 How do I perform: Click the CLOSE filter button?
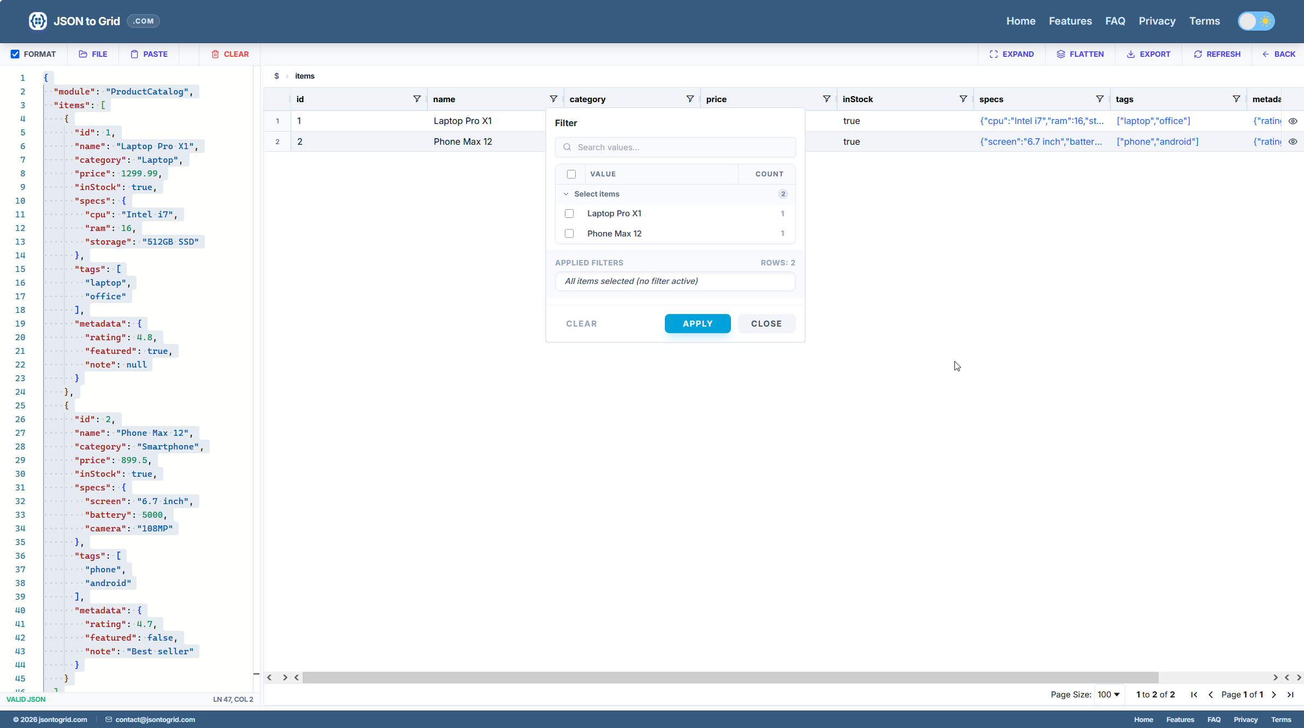(x=766, y=323)
